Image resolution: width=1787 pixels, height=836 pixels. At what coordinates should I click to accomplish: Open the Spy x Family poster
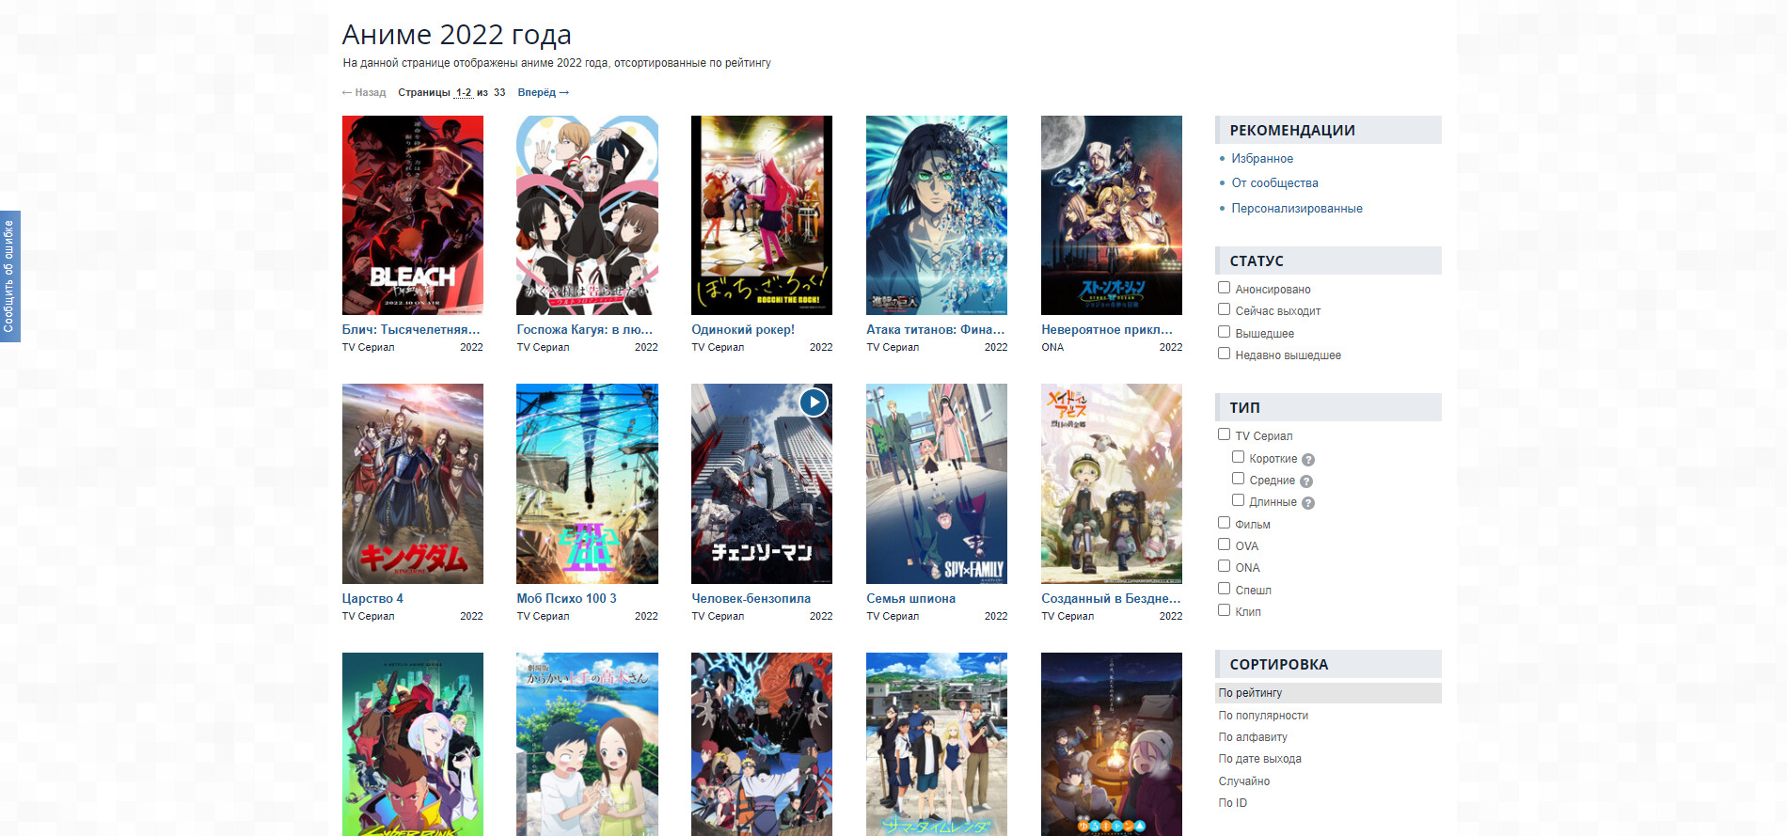point(936,483)
